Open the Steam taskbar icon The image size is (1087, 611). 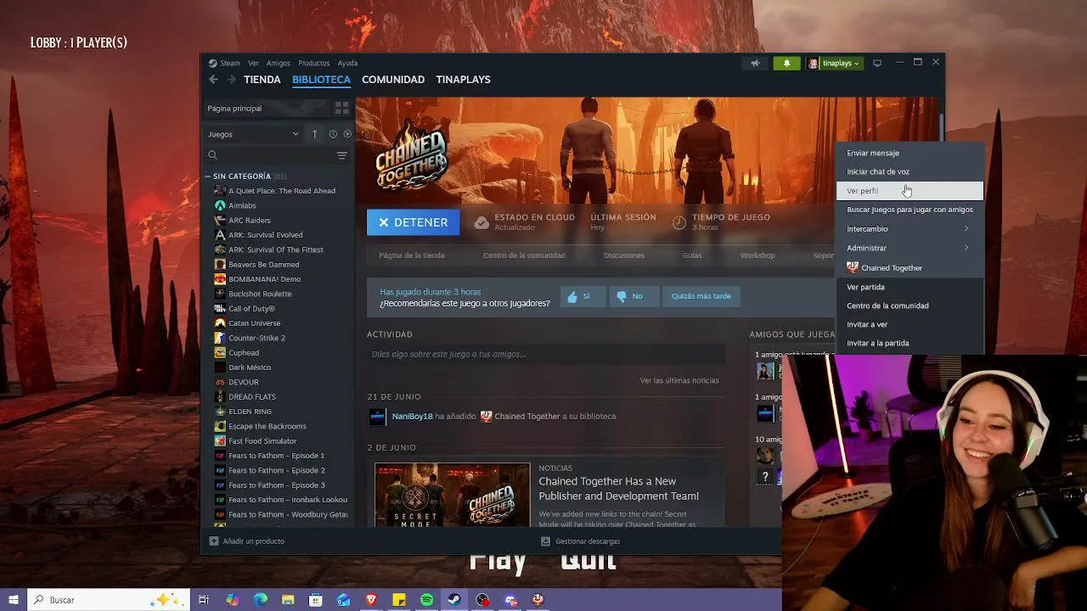pos(454,600)
